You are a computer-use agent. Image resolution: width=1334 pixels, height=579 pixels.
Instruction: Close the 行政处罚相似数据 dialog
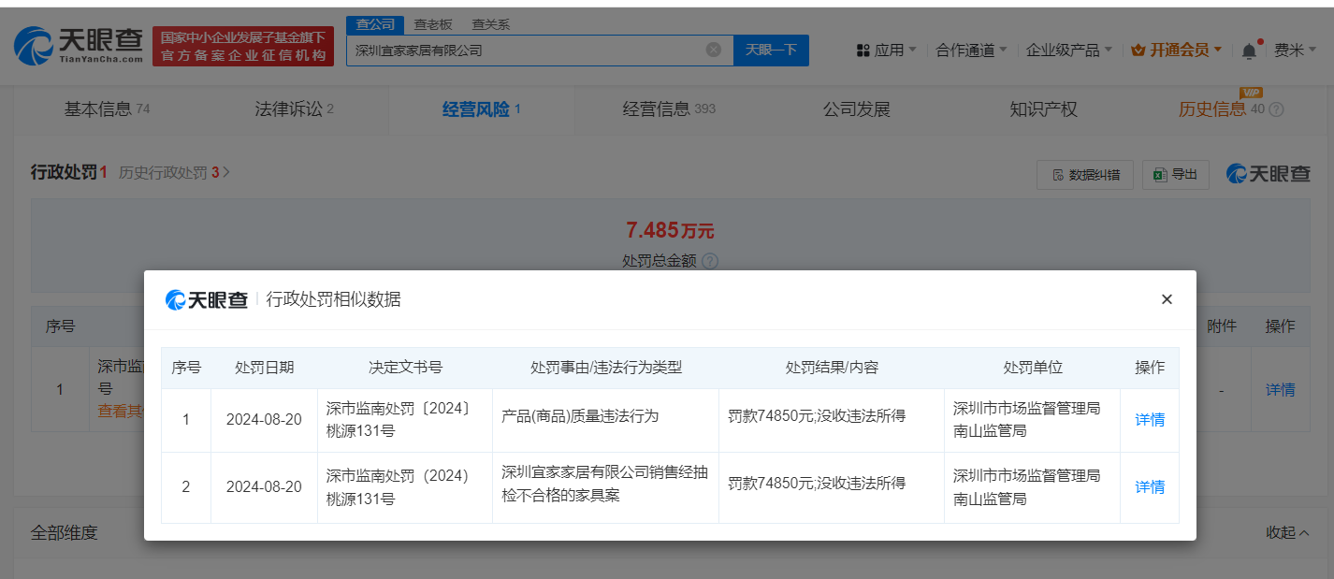point(1167,299)
